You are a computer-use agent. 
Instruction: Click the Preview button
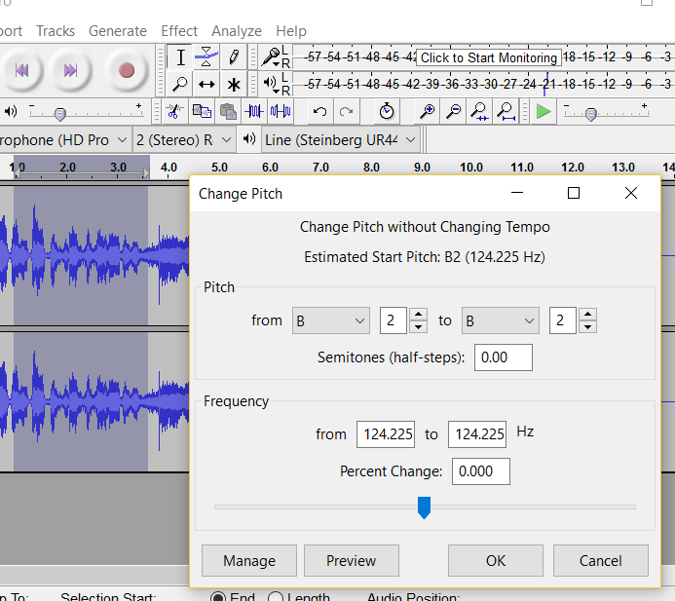(x=352, y=560)
